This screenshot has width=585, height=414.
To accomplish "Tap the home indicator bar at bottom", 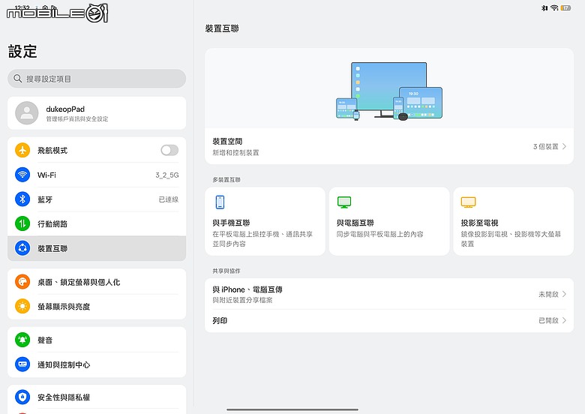I will pos(292,409).
